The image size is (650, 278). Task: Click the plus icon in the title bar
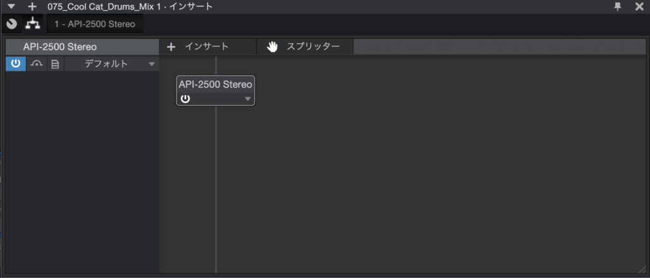(32, 6)
